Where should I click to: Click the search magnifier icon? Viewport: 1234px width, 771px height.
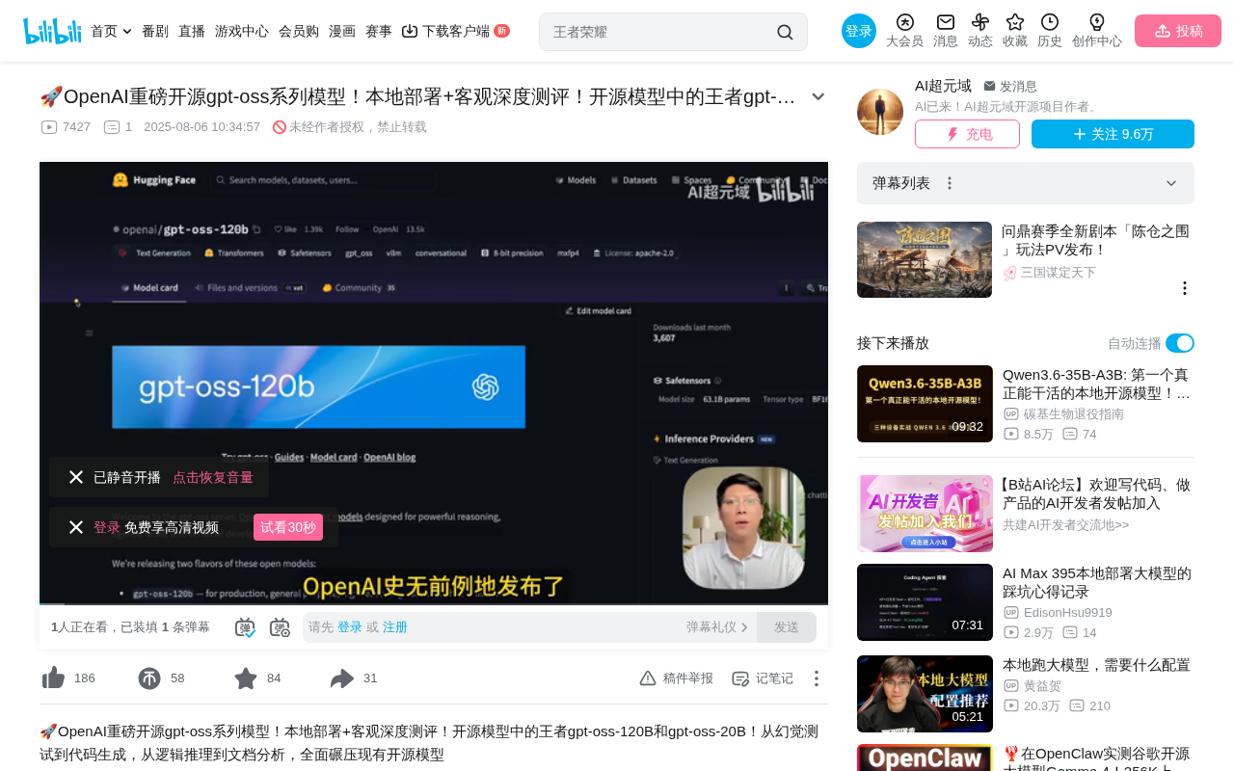(x=785, y=32)
